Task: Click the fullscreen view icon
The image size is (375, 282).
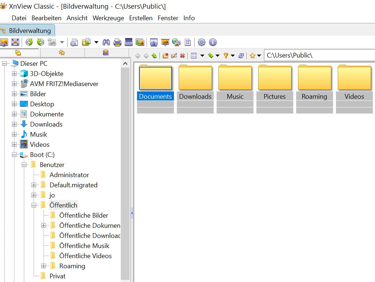Action: (x=15, y=42)
